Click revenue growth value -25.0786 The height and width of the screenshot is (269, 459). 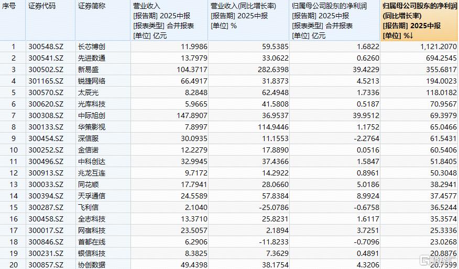[274, 208]
